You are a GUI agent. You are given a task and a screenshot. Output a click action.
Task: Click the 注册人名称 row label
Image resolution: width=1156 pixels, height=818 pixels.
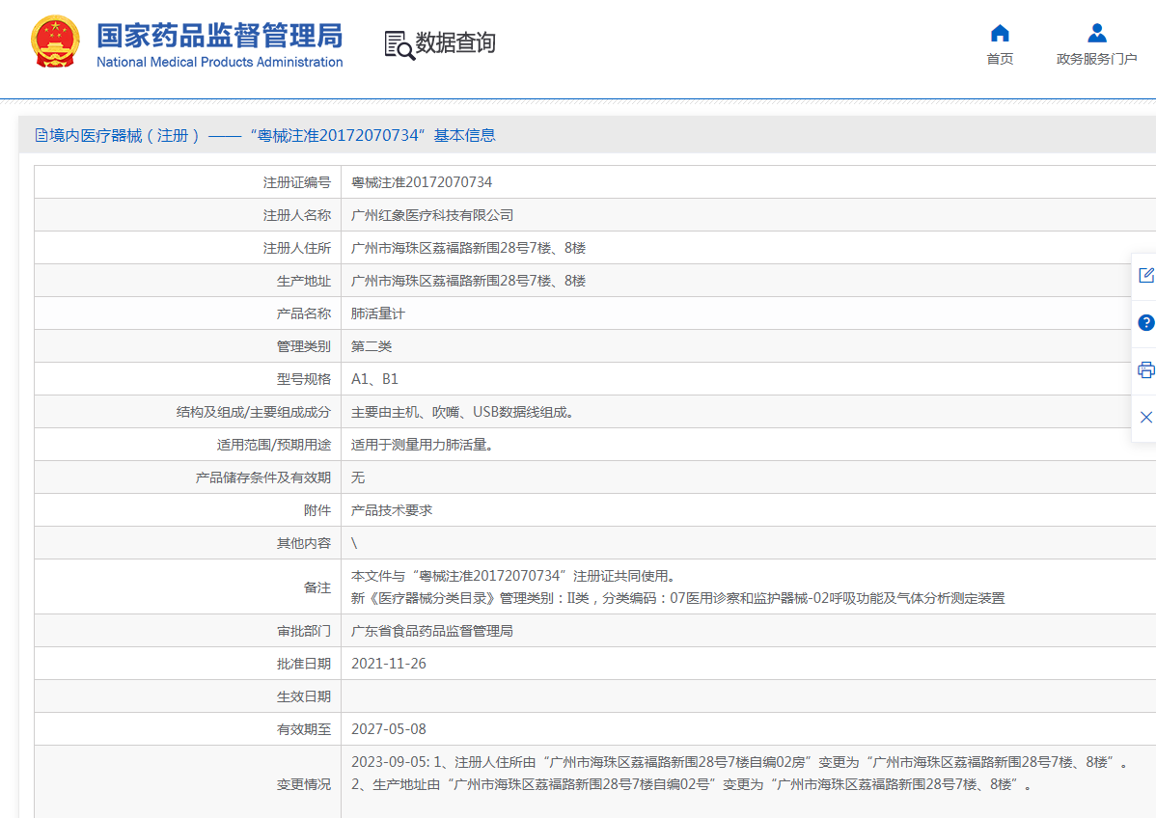296,215
